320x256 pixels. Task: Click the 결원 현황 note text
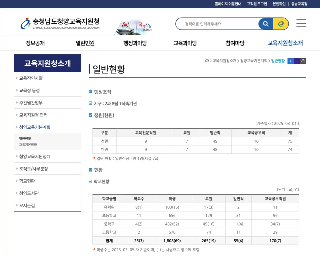click(x=128, y=158)
